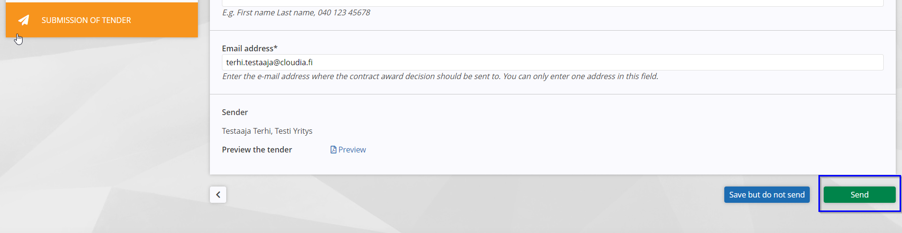Click the Email address field label
Viewport: 902px width, 233px height.
pos(249,48)
